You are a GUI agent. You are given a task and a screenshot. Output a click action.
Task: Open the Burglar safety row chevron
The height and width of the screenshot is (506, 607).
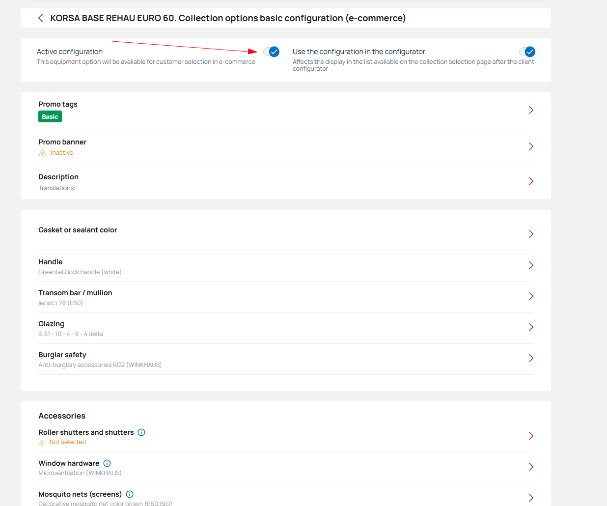point(531,358)
